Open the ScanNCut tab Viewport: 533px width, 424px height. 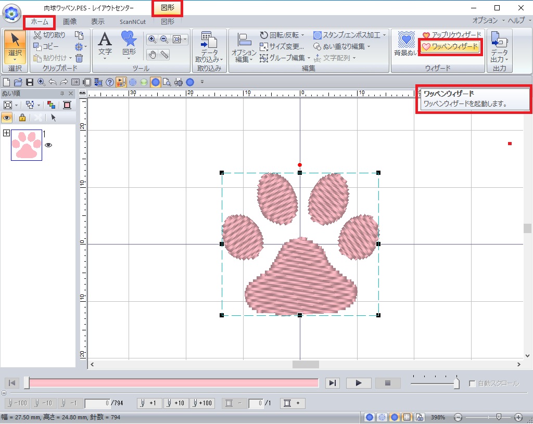coord(133,22)
